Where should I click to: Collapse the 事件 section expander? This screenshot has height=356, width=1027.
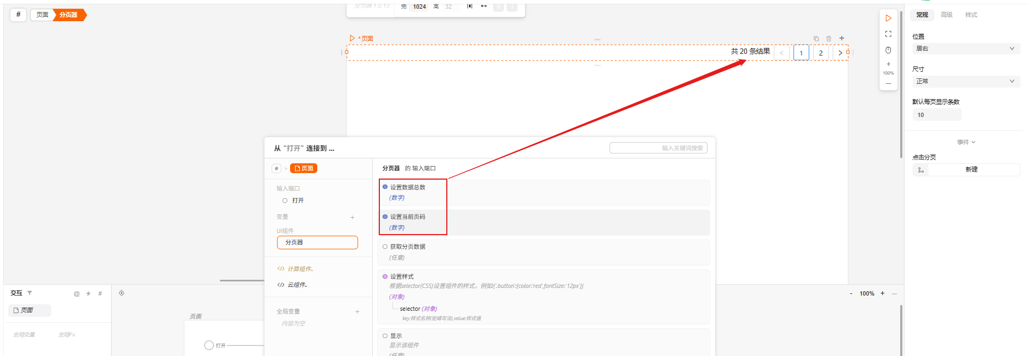click(x=966, y=142)
